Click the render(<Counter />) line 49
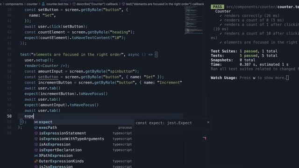299x168 pixels. pos(47,66)
